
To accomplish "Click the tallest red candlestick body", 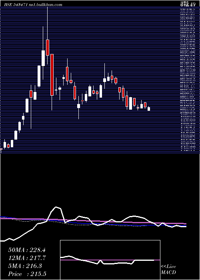I will click(x=52, y=75).
